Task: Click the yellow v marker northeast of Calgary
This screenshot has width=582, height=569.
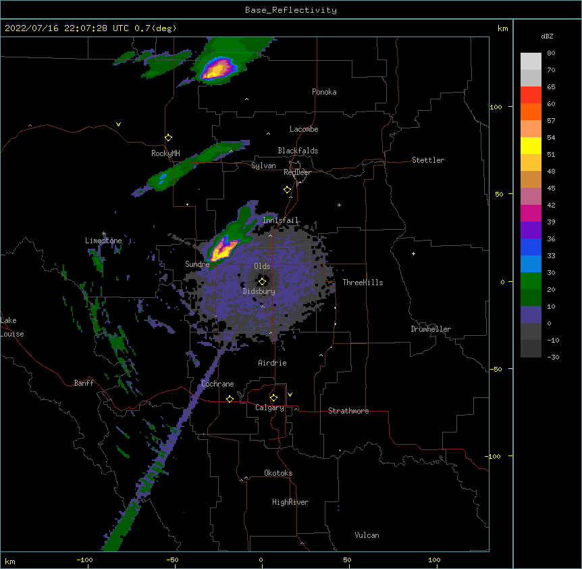Action: coord(290,395)
